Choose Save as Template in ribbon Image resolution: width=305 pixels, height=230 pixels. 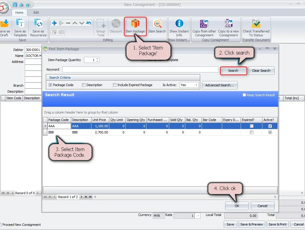point(20,28)
